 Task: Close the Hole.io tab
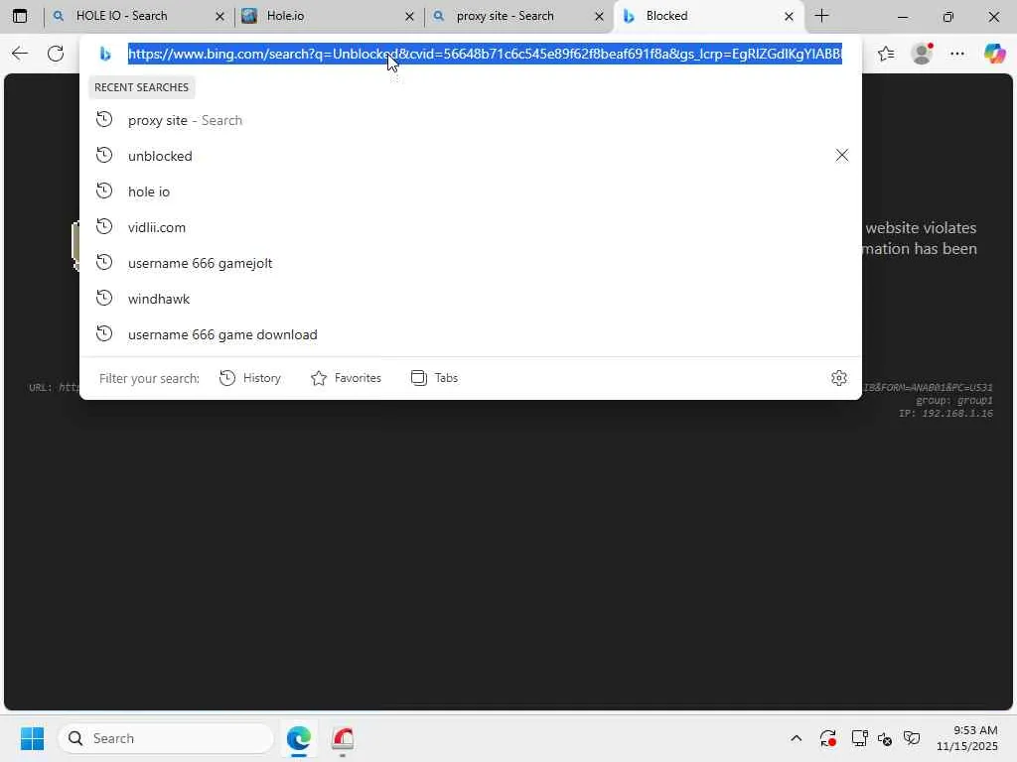tap(409, 16)
